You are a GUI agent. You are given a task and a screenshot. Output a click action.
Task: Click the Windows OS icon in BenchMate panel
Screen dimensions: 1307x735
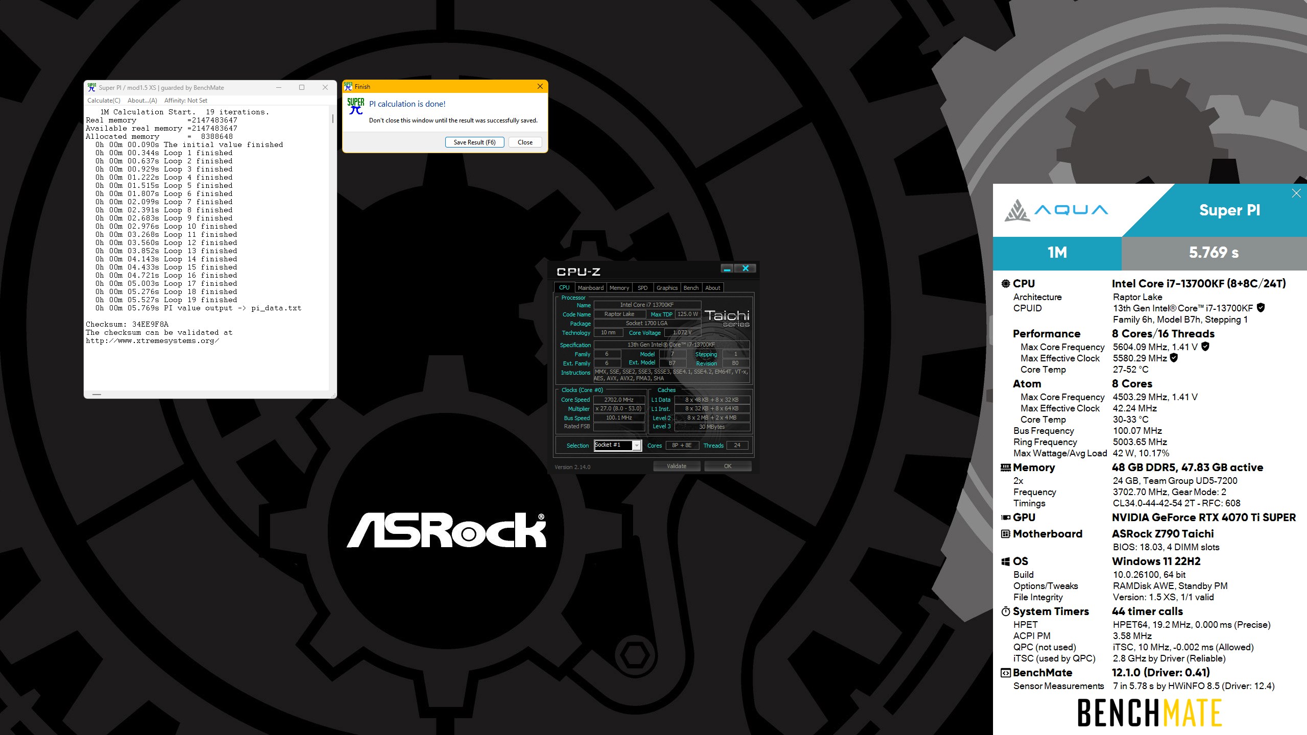pyautogui.click(x=1006, y=561)
